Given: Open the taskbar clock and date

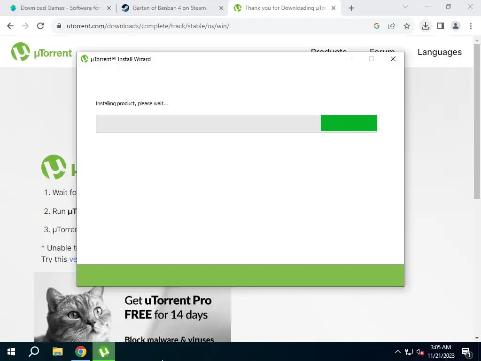Looking at the screenshot, I should point(441,352).
